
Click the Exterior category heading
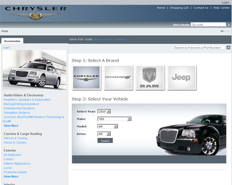click(x=10, y=150)
